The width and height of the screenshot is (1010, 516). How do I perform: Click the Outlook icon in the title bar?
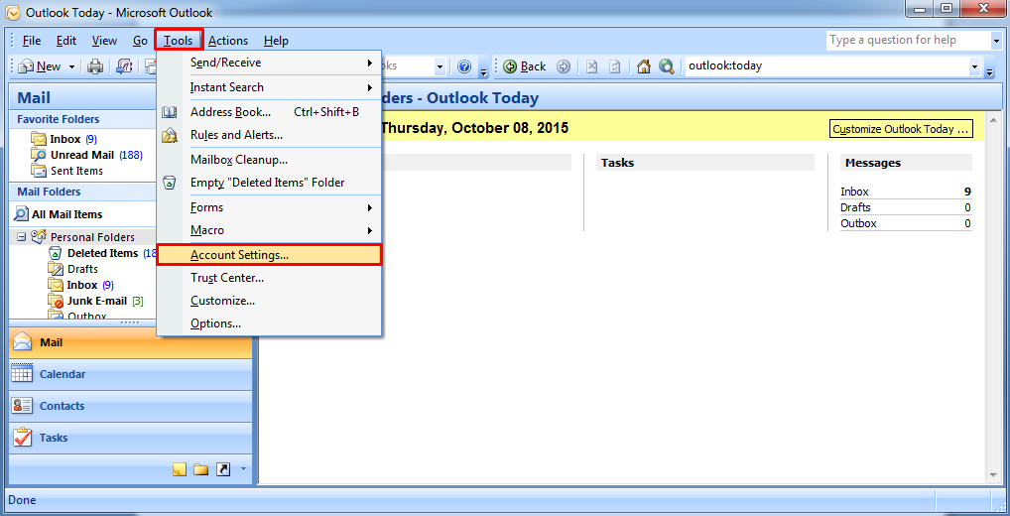pyautogui.click(x=12, y=12)
